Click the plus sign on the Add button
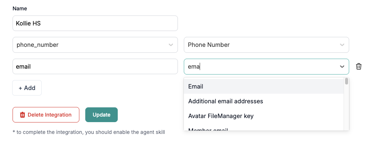This screenshot has width=375, height=152. coord(20,88)
